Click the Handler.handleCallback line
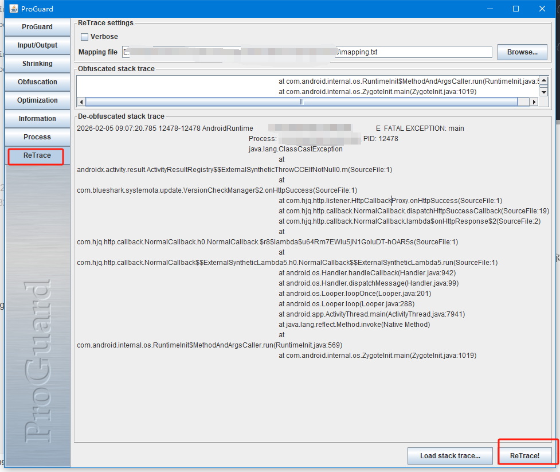 [367, 273]
